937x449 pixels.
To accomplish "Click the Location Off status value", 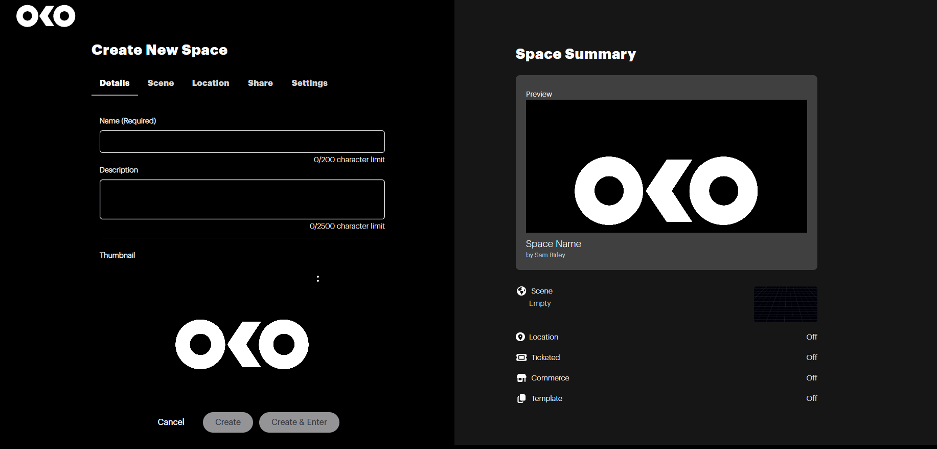I will [x=812, y=337].
